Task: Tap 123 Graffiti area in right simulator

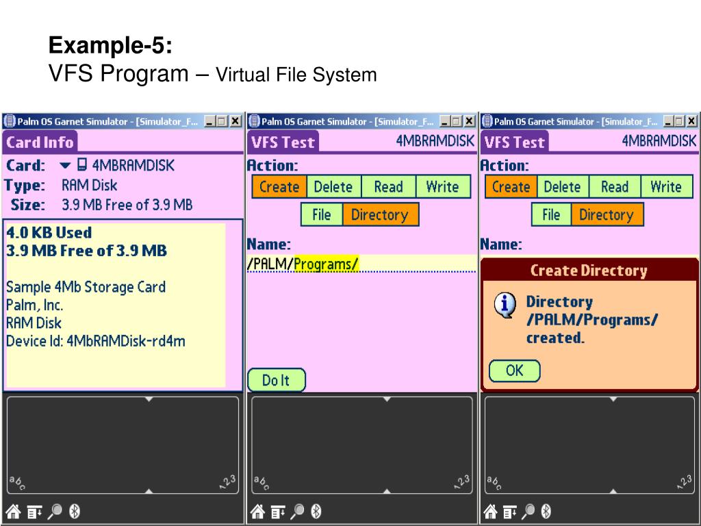Action: pos(685,482)
